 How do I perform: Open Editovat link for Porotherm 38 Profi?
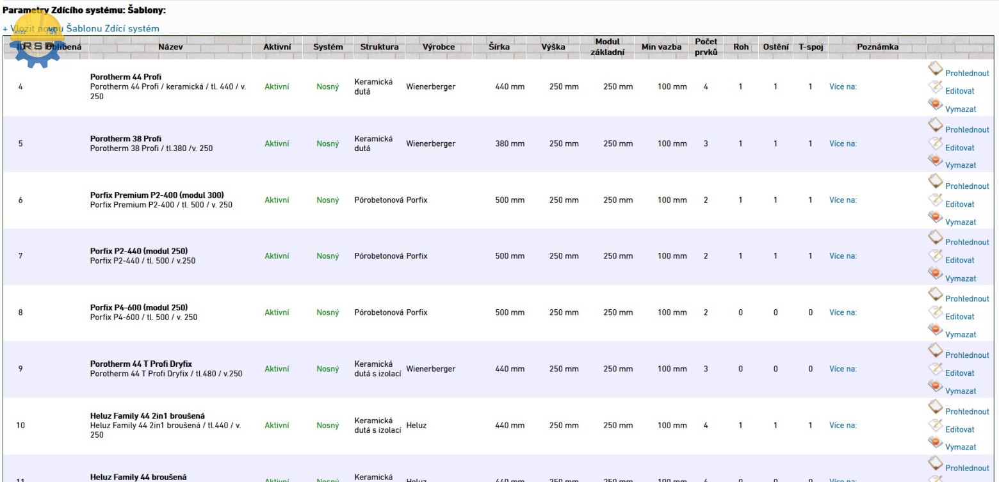959,148
